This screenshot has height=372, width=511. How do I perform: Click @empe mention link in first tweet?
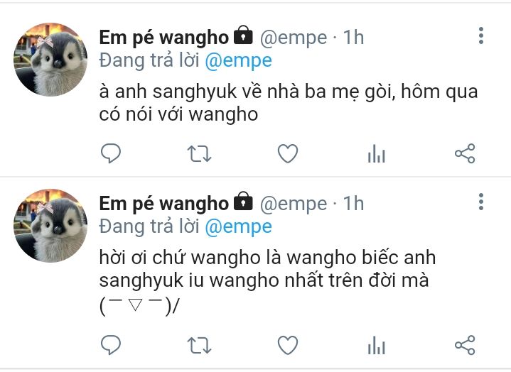(x=238, y=61)
